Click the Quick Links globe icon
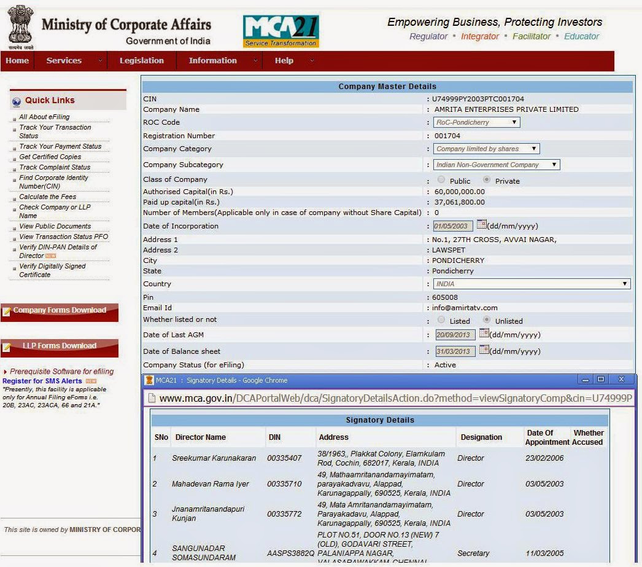The image size is (642, 567). click(x=17, y=101)
